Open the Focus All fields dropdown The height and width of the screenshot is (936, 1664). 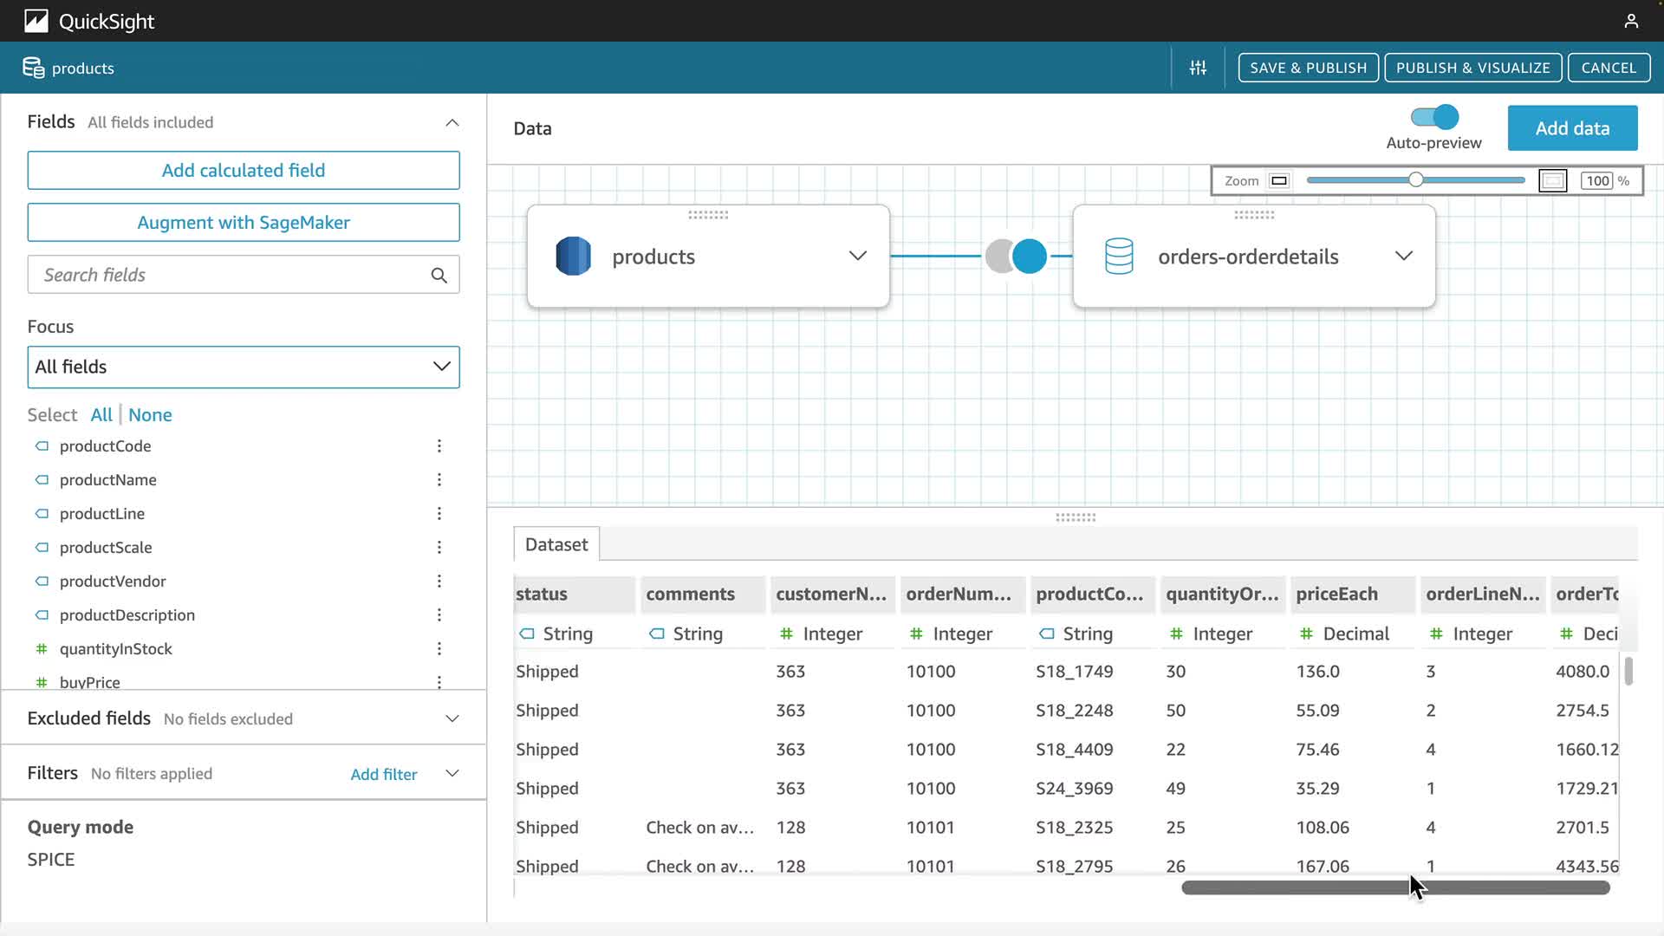[x=244, y=367]
